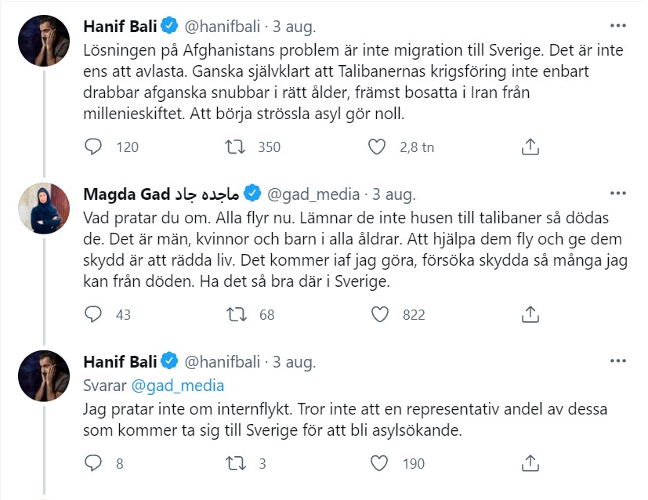Reply to Magda Gad's tweet

point(93,314)
